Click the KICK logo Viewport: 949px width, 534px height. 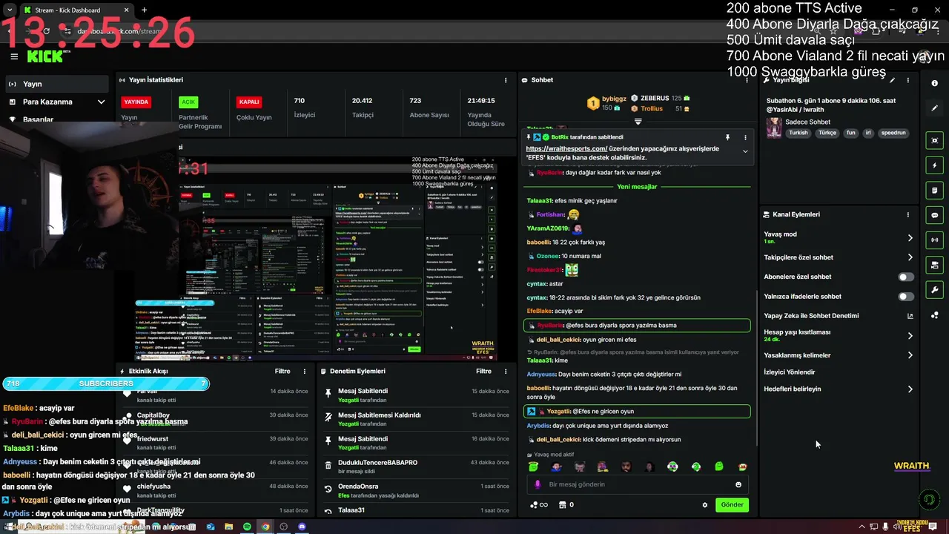click(x=45, y=56)
